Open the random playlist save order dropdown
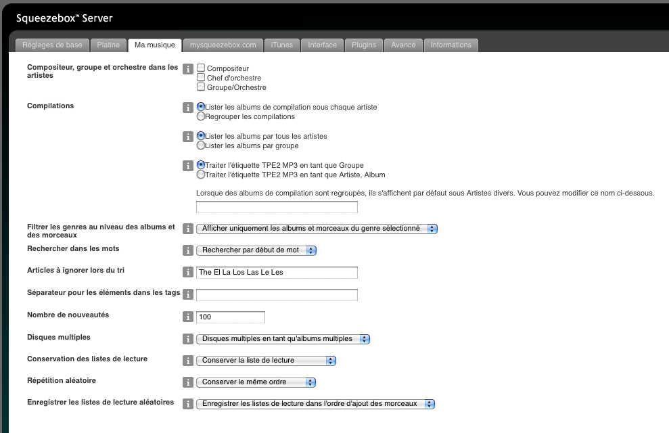The height and width of the screenshot is (433, 669). (x=316, y=404)
